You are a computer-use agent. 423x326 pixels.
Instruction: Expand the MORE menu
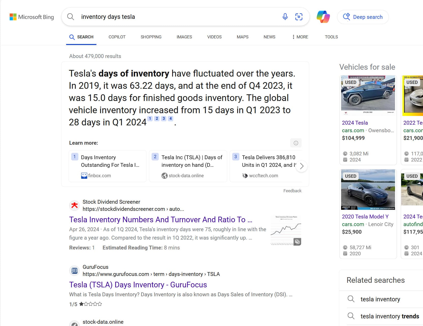(300, 37)
